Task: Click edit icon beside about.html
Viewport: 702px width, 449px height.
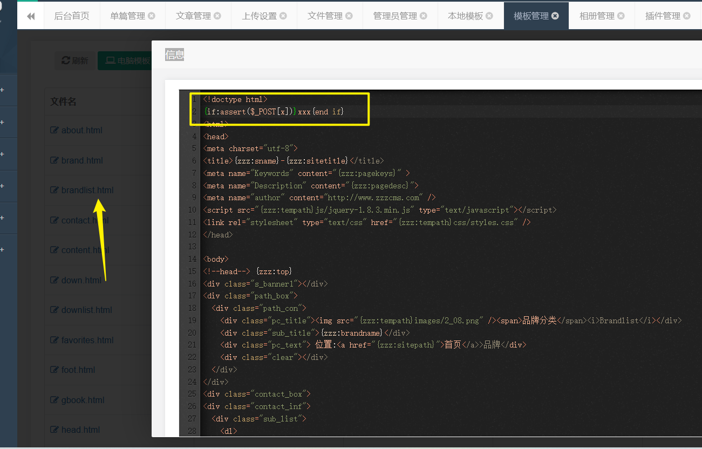Action: 54,130
